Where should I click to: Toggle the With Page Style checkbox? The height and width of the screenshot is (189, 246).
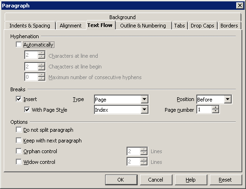pyautogui.click(x=27, y=109)
